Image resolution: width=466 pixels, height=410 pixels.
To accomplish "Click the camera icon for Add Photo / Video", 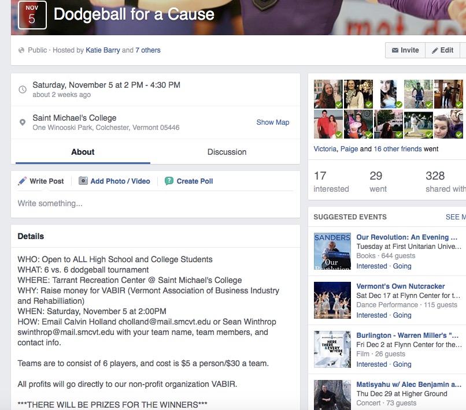I will [x=83, y=181].
